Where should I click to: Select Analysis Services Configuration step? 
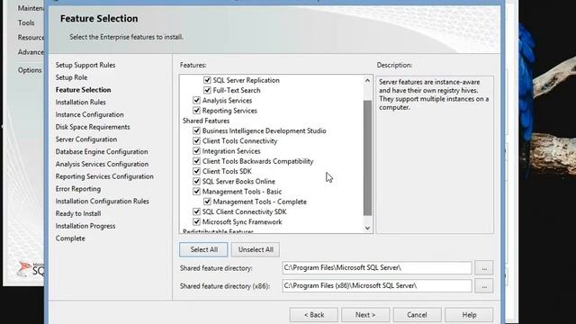click(102, 164)
